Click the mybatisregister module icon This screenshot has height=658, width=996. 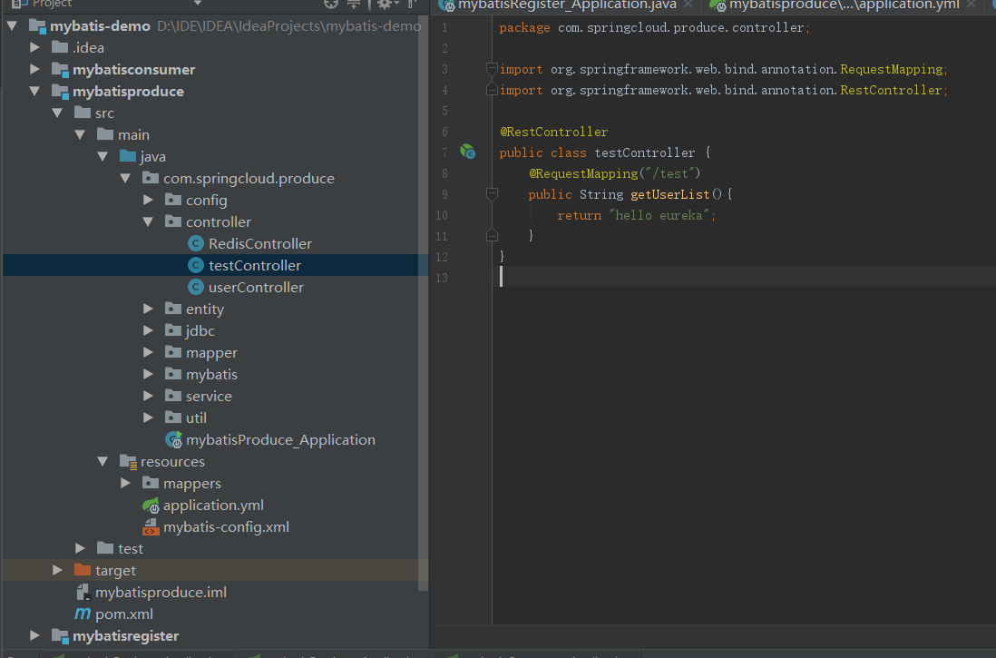coord(61,635)
